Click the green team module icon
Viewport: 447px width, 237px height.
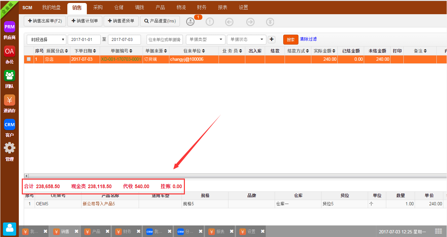click(10, 76)
